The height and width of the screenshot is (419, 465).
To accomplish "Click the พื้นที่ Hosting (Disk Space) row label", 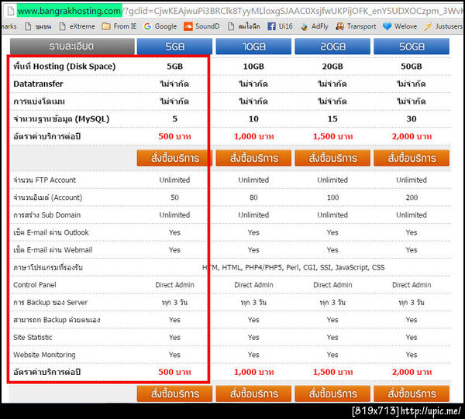I will tap(64, 67).
